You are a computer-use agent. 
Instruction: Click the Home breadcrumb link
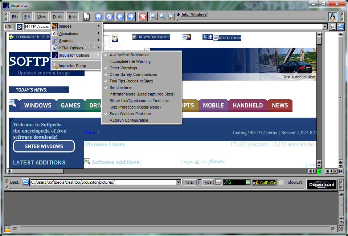90,133
